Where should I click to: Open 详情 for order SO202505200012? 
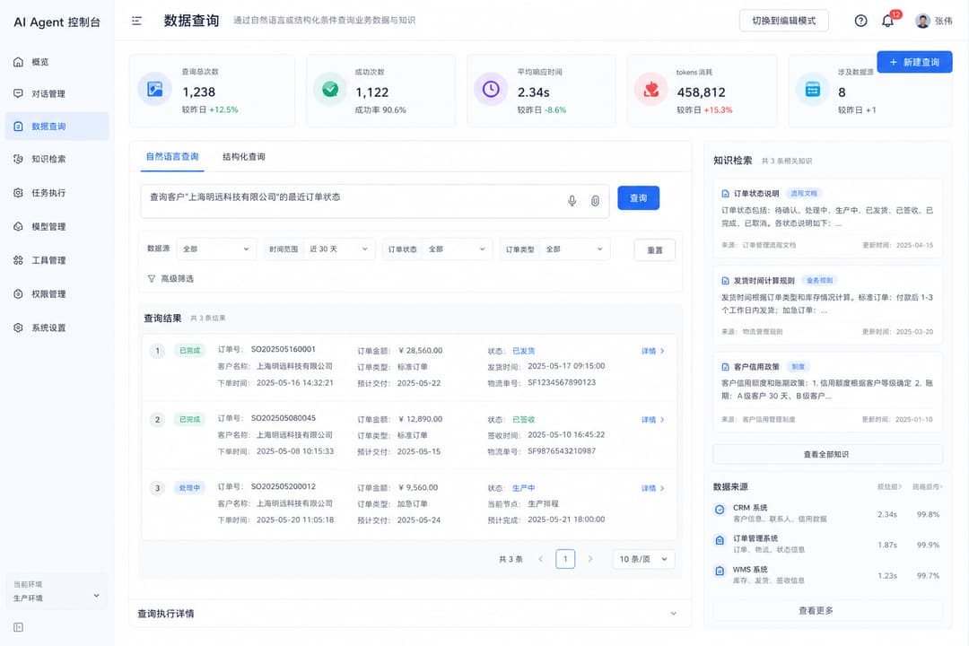tap(652, 488)
